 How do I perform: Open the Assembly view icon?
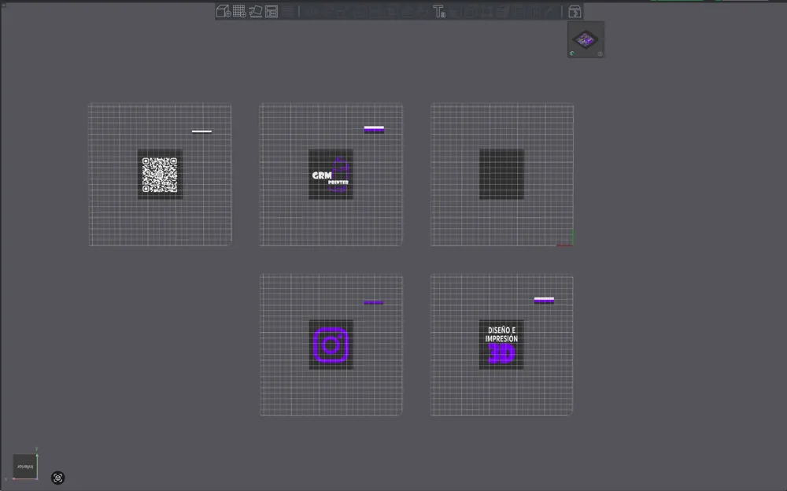[x=575, y=11]
